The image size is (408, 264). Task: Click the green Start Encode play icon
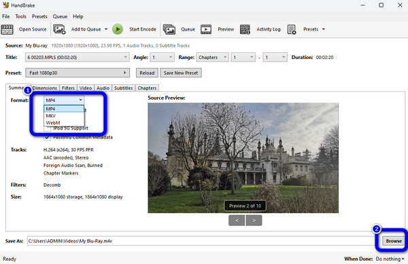(x=118, y=29)
